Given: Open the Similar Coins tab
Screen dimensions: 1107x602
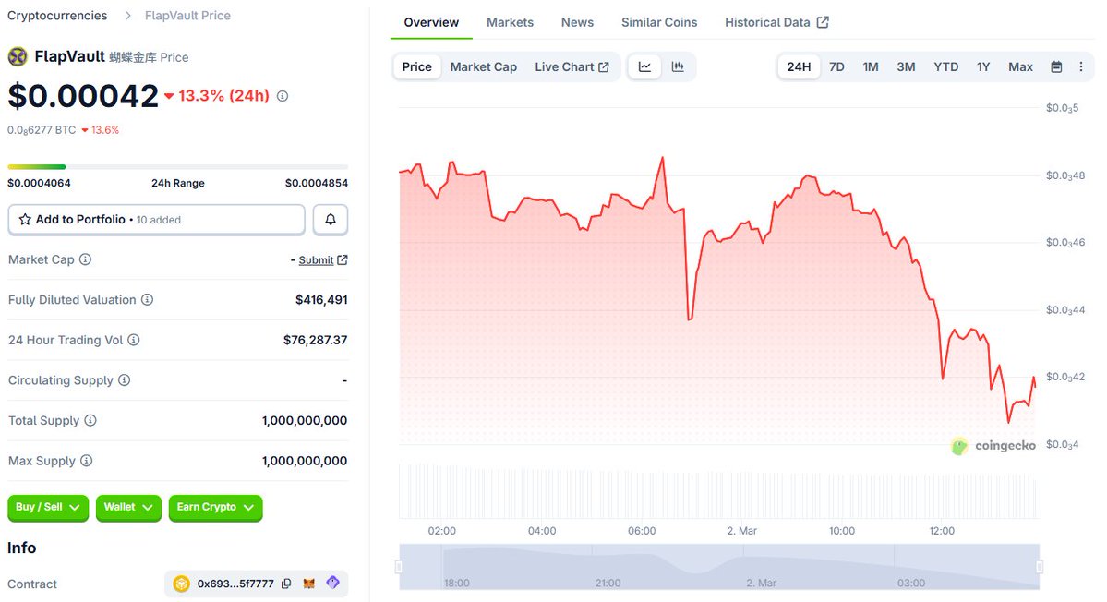Looking at the screenshot, I should (658, 22).
